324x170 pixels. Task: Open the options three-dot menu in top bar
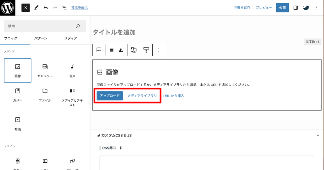[316, 8]
